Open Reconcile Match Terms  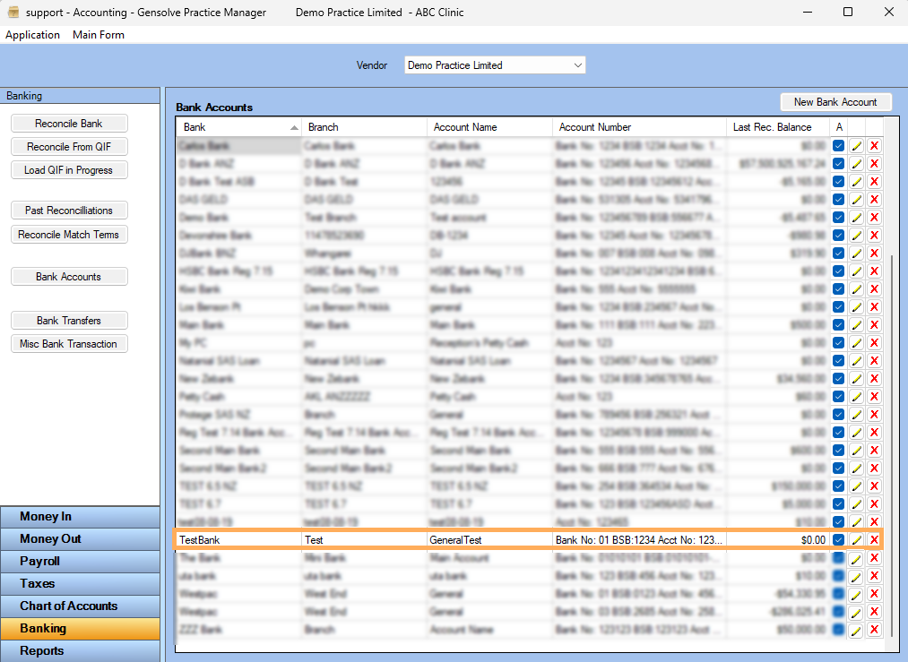pyautogui.click(x=69, y=235)
